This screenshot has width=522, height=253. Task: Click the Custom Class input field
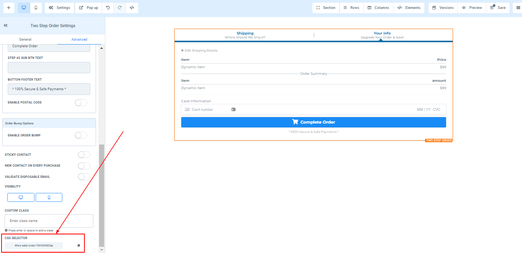49,221
